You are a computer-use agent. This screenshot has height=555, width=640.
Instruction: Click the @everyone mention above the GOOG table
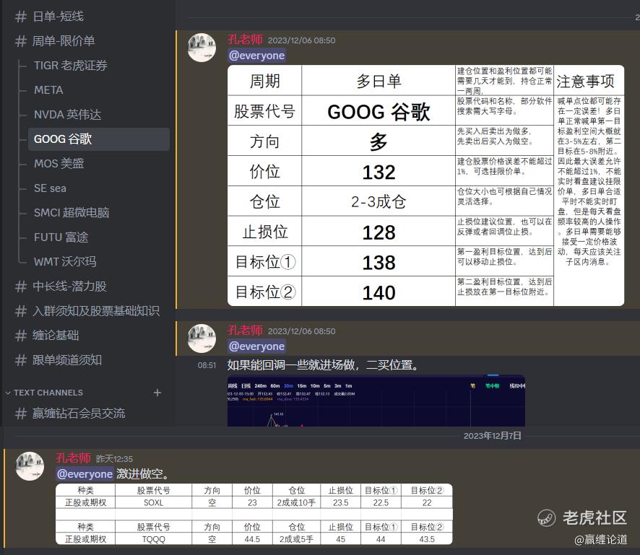click(256, 56)
